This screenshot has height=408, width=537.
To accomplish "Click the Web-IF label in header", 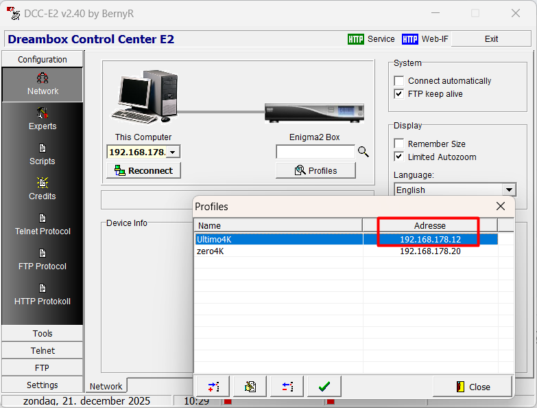I will 435,39.
